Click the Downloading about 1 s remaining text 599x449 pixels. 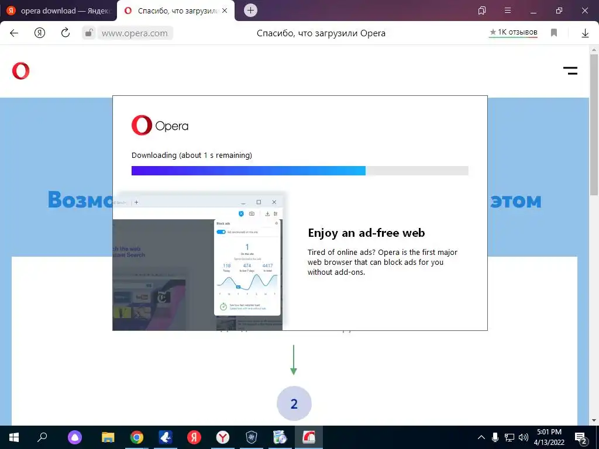tap(192, 156)
